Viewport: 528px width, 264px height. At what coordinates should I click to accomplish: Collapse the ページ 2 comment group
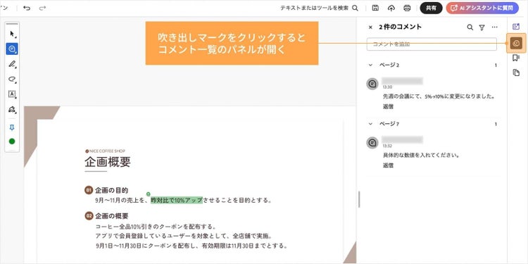[x=371, y=65]
